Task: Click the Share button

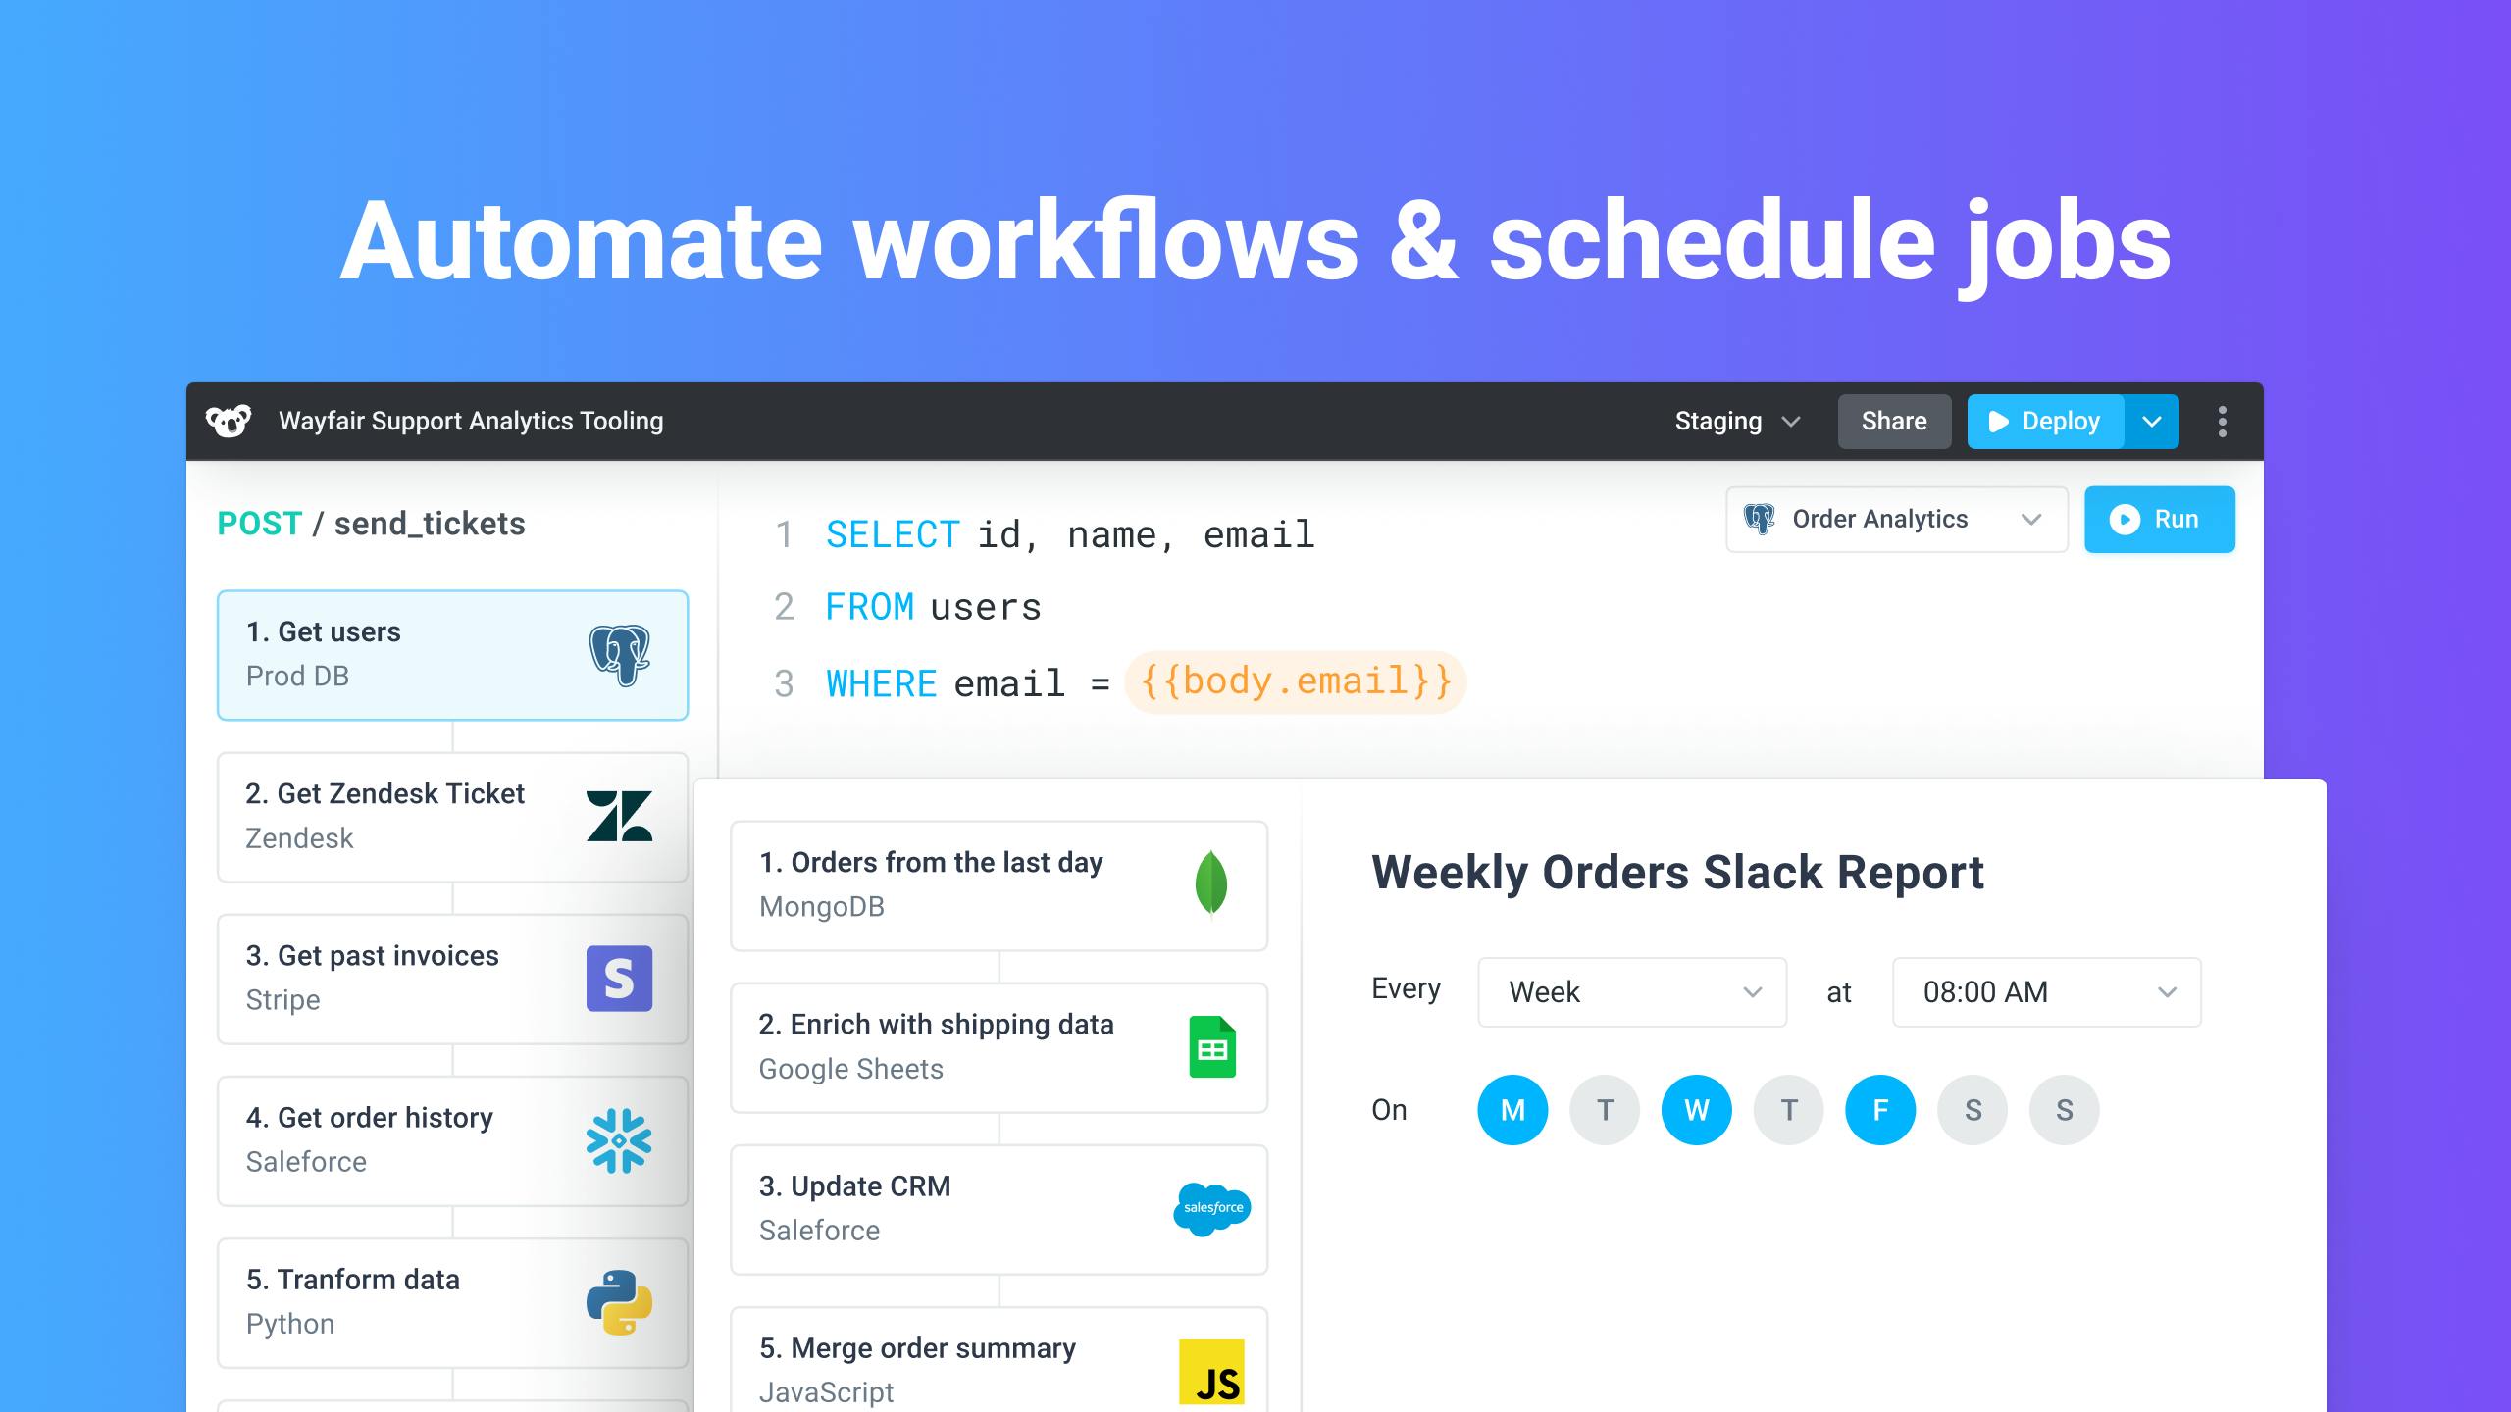Action: point(1894,422)
